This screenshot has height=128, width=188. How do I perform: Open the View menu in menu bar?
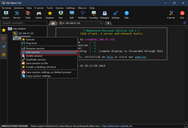(29, 8)
